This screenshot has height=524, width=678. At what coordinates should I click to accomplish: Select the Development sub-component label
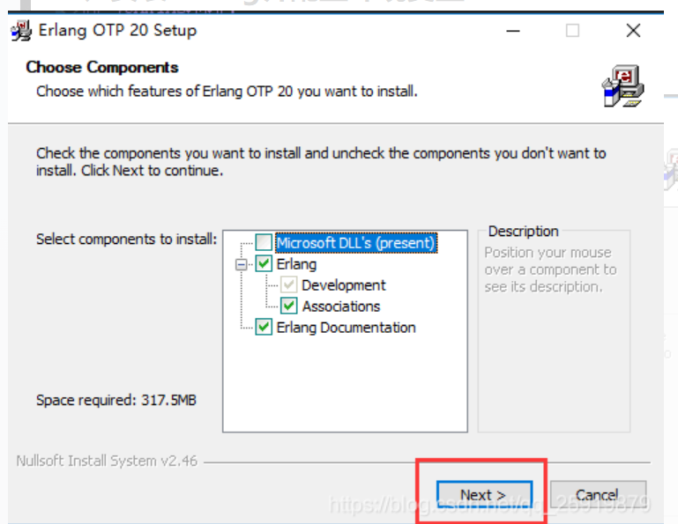[343, 284]
